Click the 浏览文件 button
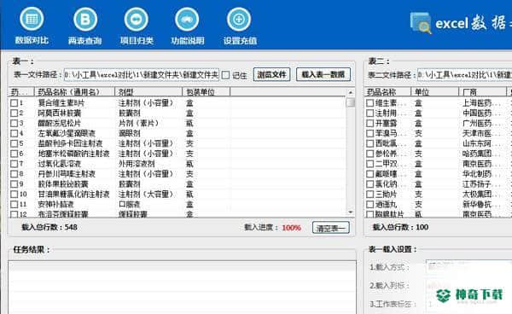Image resolution: width=512 pixels, height=314 pixels. [x=271, y=75]
